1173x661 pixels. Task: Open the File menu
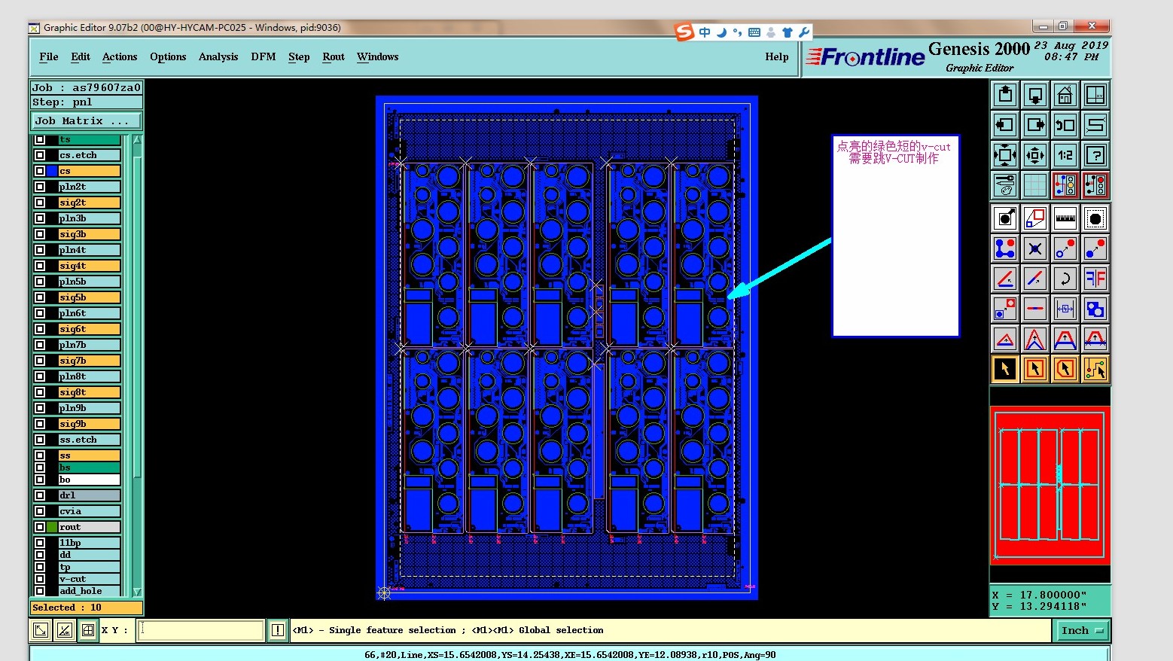49,56
